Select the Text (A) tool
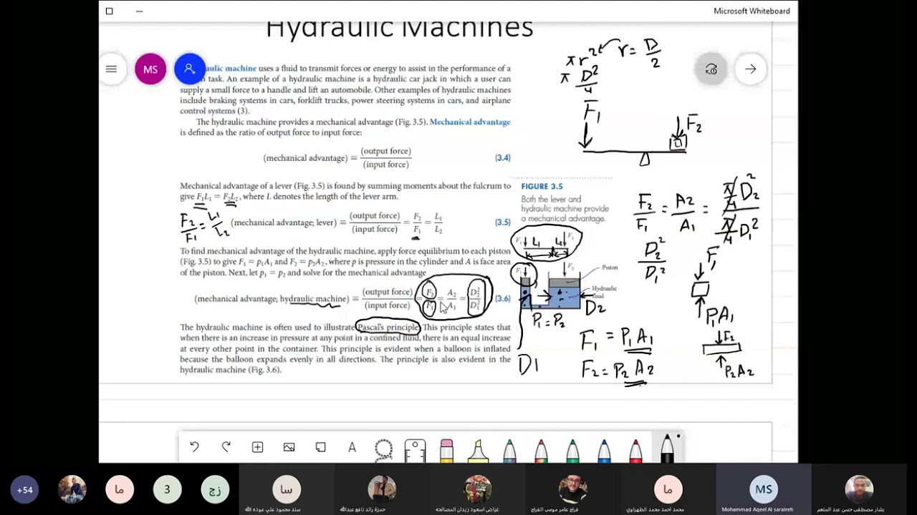917x515 pixels. [352, 447]
